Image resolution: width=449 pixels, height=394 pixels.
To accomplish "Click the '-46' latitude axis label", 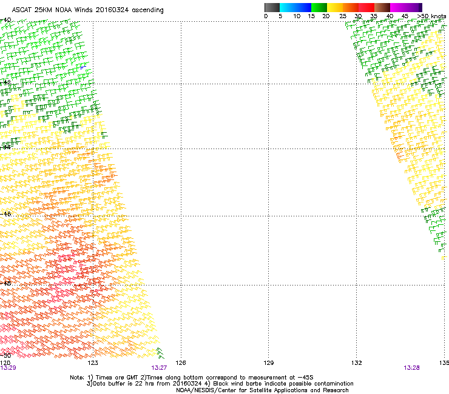I will coord(5,214).
